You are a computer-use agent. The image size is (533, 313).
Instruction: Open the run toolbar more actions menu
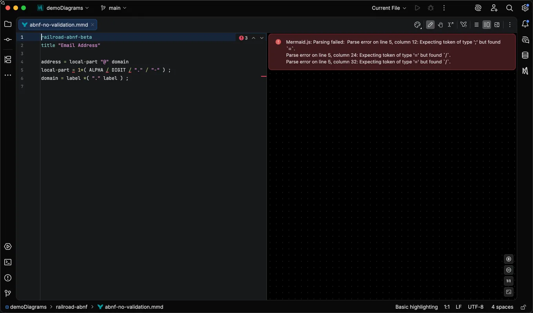tap(444, 8)
